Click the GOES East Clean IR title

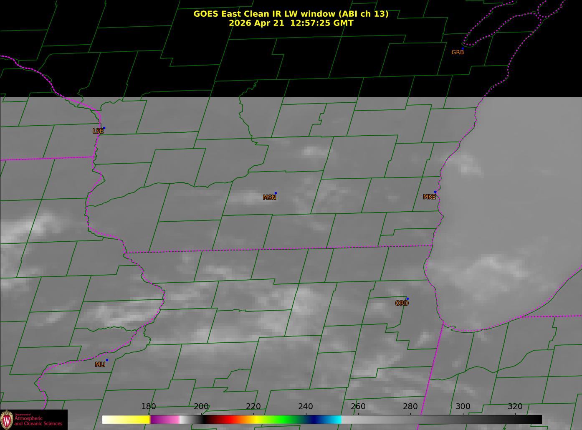tap(291, 14)
